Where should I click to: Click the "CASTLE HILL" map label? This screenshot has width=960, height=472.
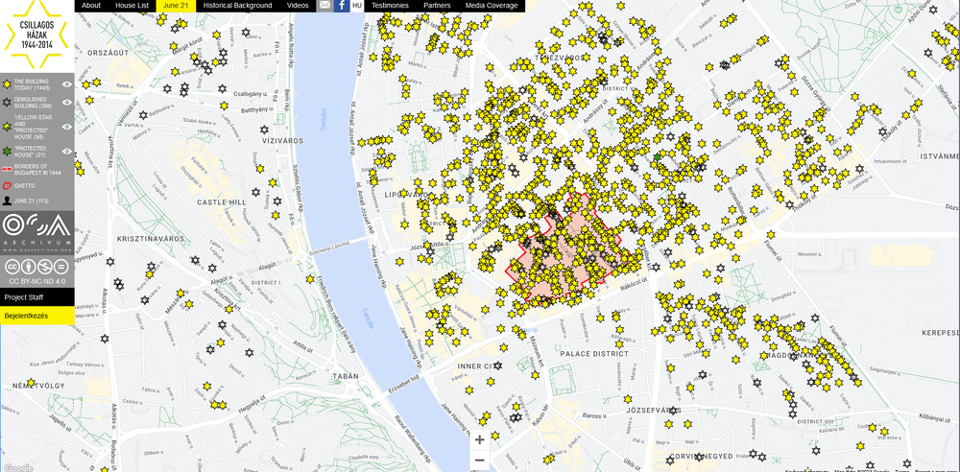[x=222, y=201]
